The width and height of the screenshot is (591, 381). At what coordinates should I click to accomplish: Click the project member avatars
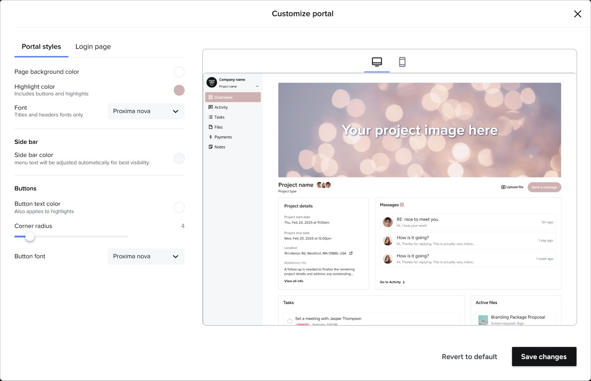click(x=324, y=185)
